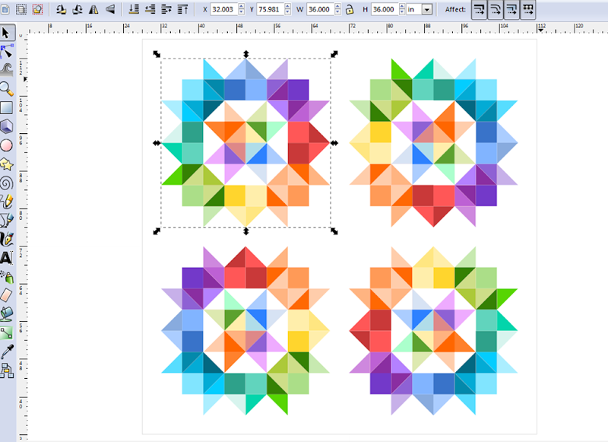Pick the Color dropper tool
The width and height of the screenshot is (608, 442).
click(7, 351)
